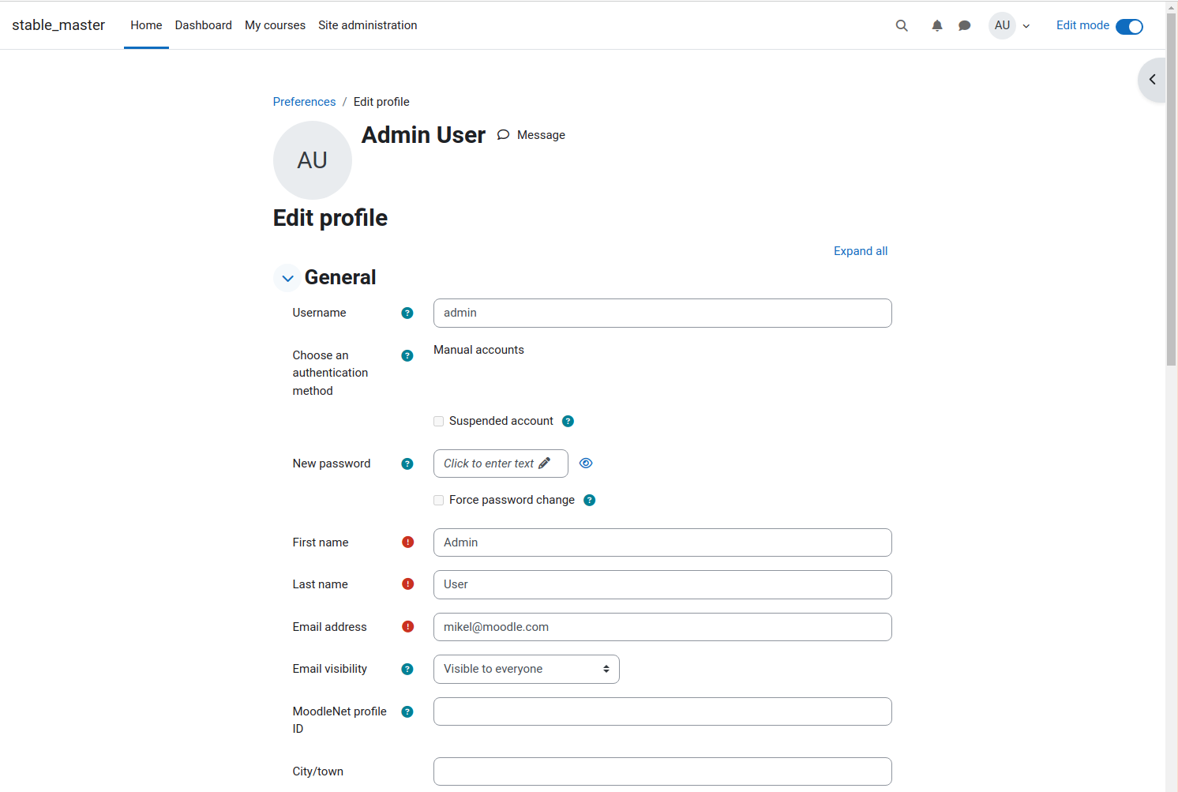Click First name required icon

click(408, 542)
